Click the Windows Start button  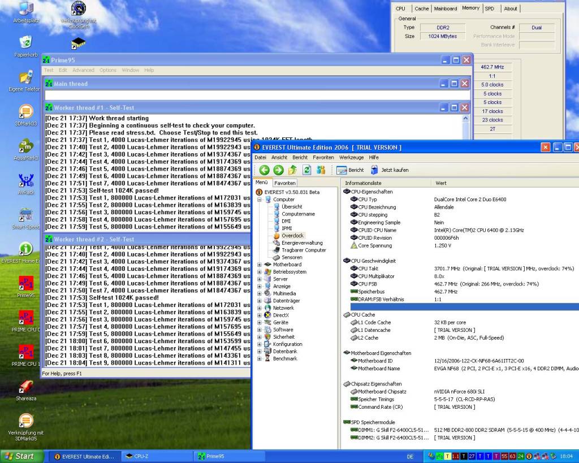22,456
